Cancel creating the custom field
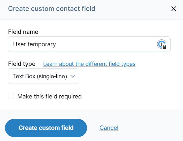183x141 pixels. 109,128
